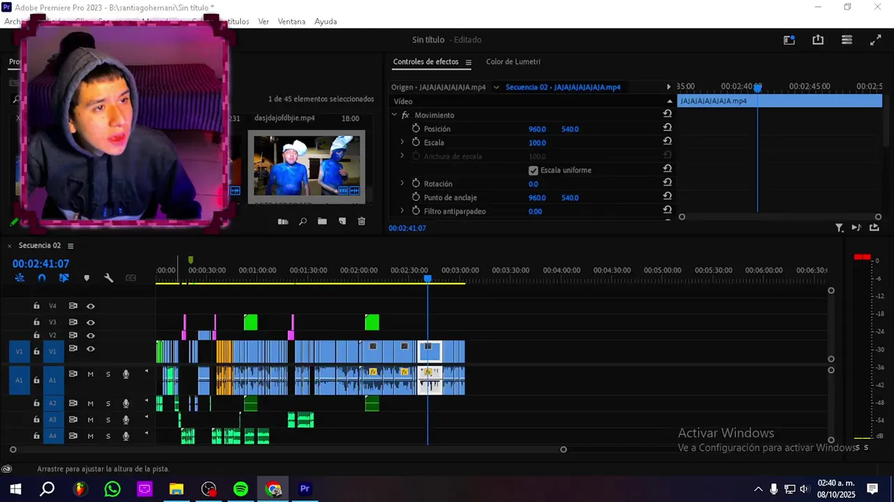Open the Controles de efectos panel menu
The width and height of the screenshot is (894, 502).
coord(468,62)
